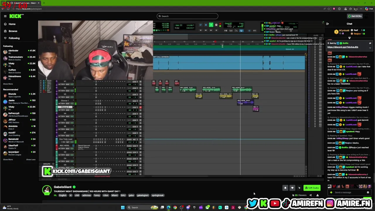Unpin the pinned BotRix message

pos(370,43)
